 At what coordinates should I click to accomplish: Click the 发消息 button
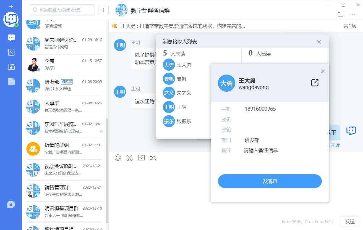(270, 181)
